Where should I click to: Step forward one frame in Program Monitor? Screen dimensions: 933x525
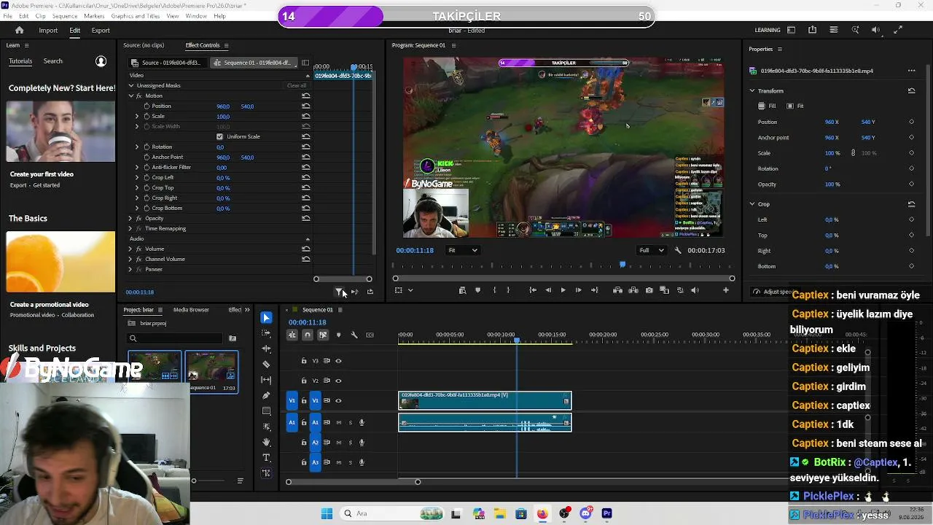[579, 290]
